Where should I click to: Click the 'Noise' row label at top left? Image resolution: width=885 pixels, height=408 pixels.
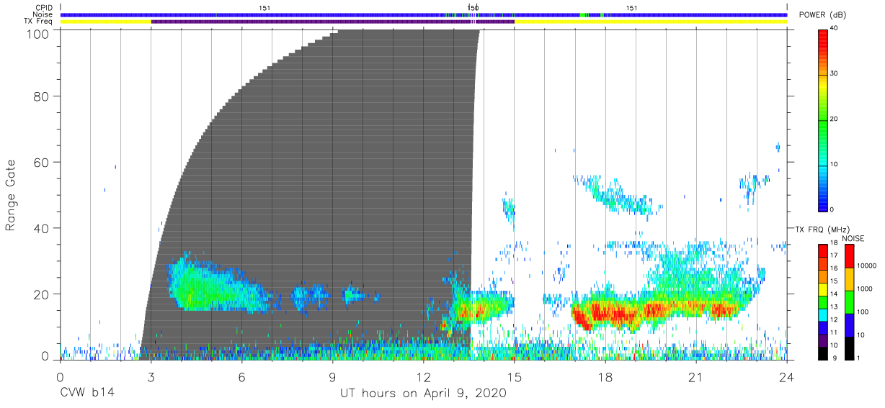[x=43, y=14]
